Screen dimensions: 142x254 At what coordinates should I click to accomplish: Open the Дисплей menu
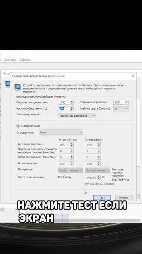click(10, 60)
